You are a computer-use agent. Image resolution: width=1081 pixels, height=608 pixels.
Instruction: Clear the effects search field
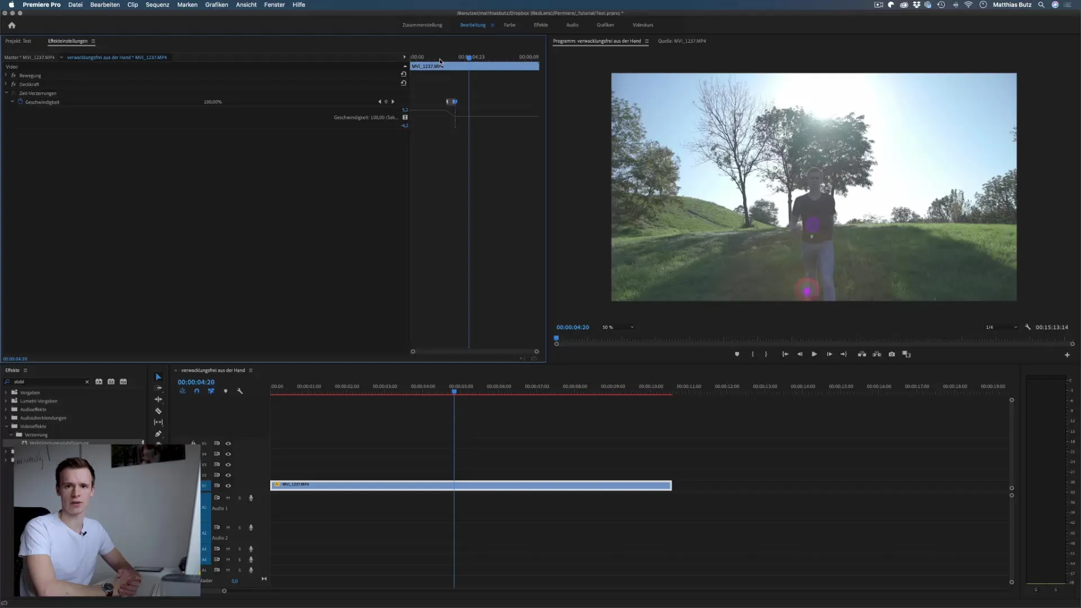pyautogui.click(x=87, y=382)
